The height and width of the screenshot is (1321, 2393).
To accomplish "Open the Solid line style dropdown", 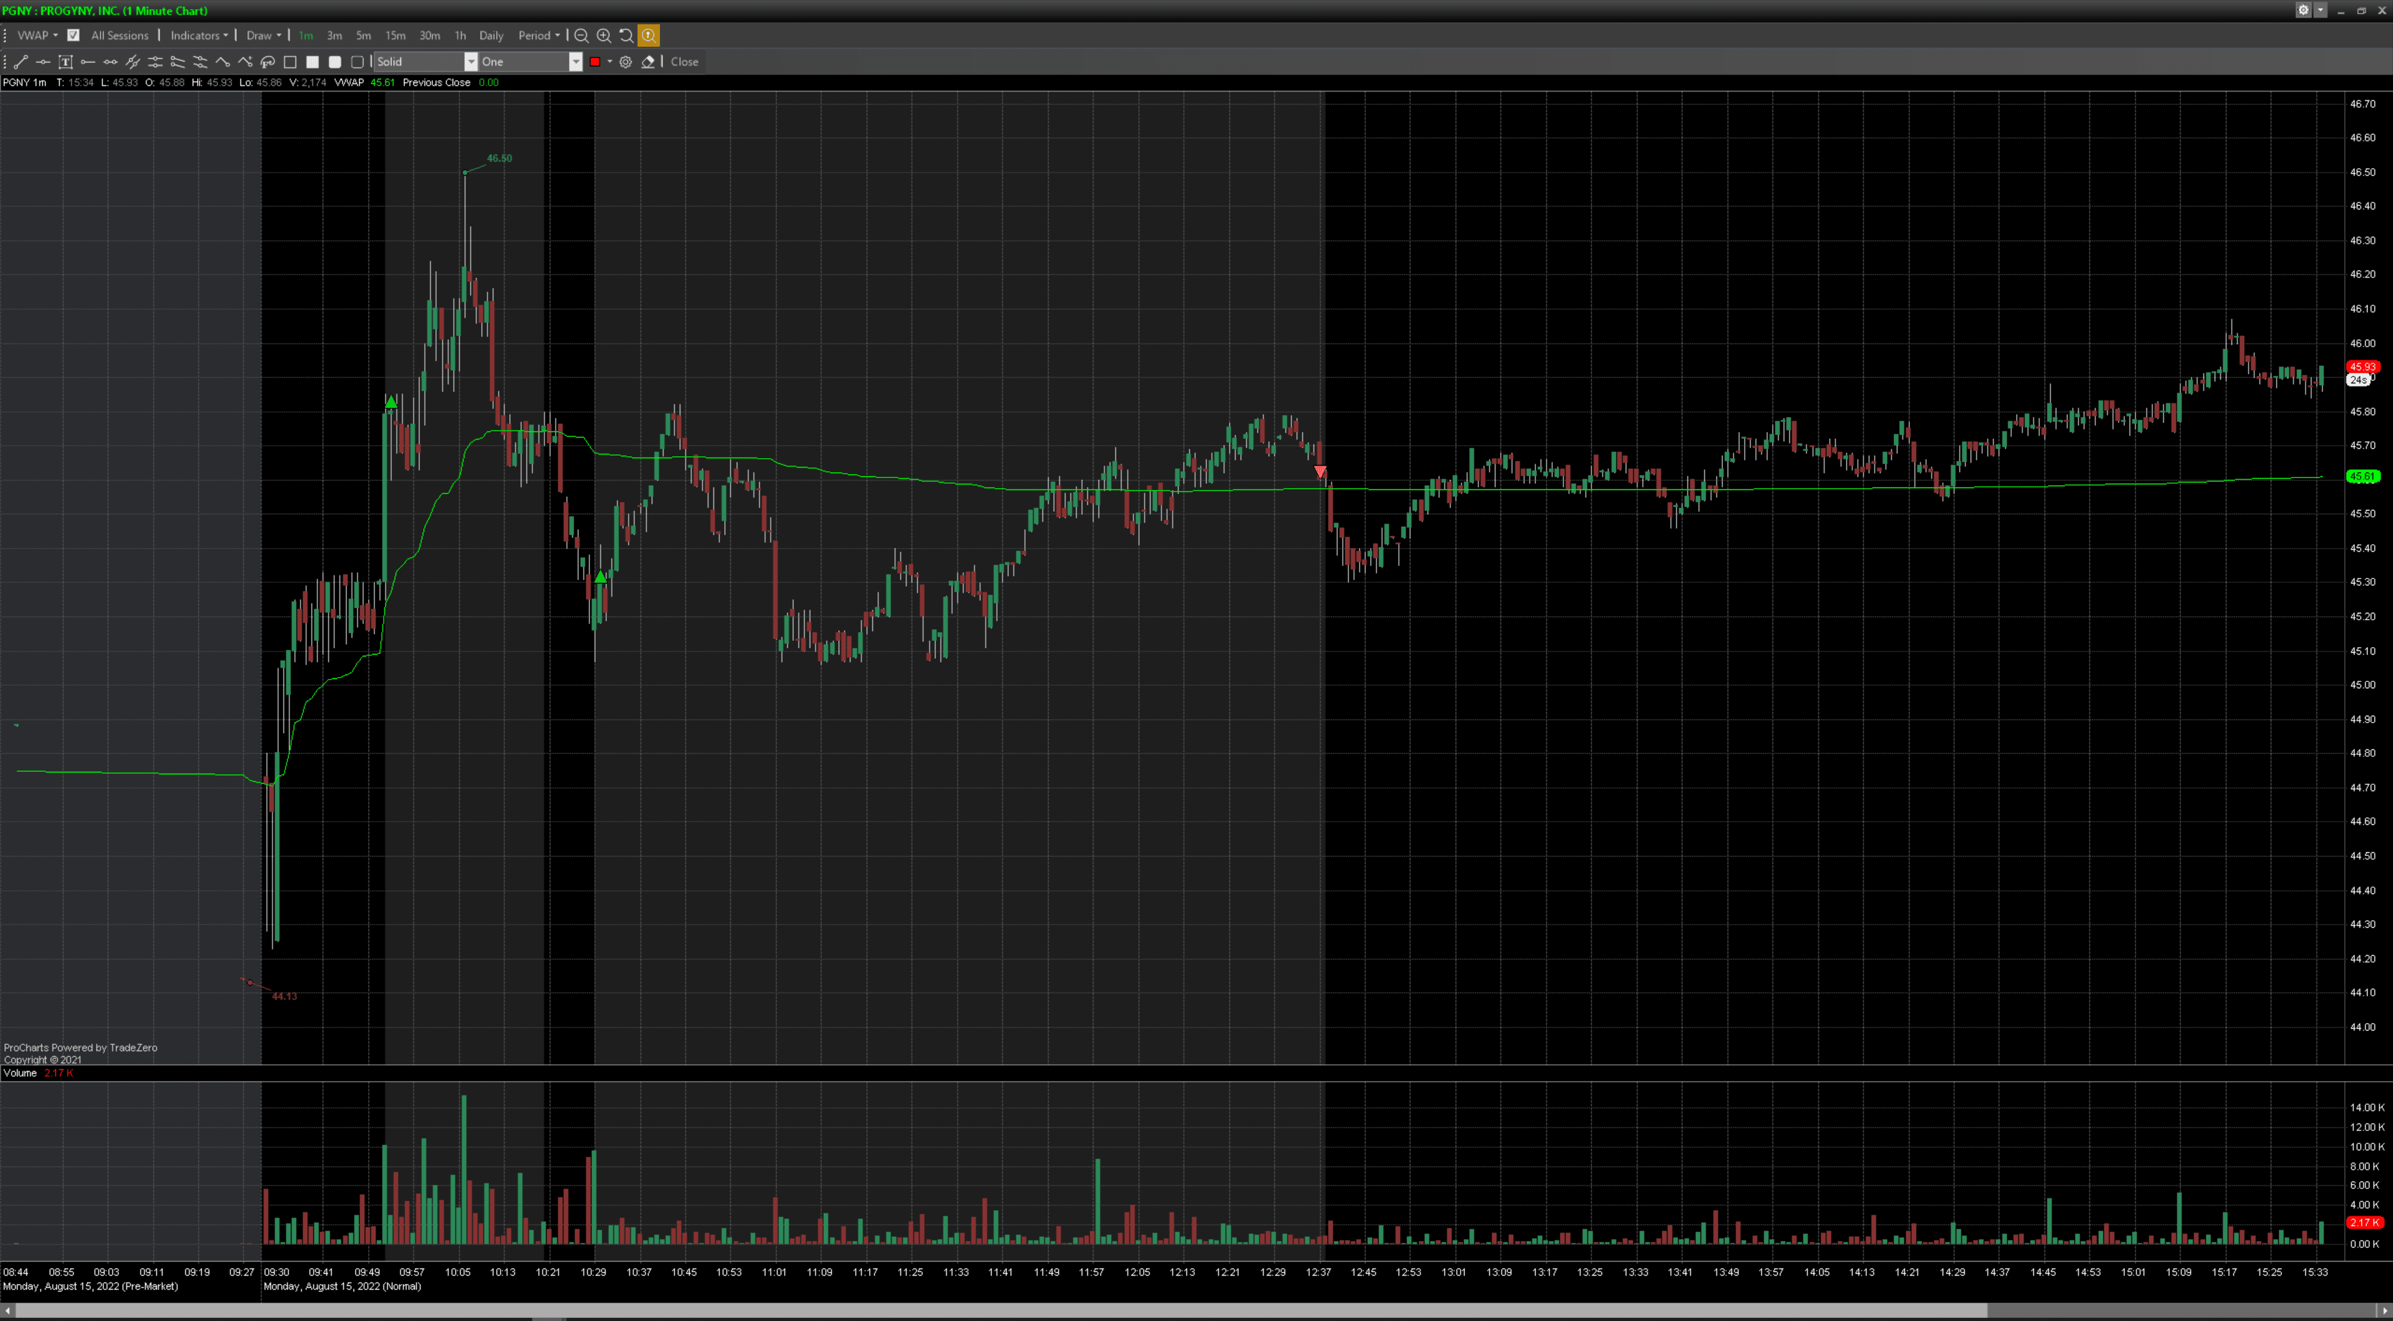I will [471, 62].
